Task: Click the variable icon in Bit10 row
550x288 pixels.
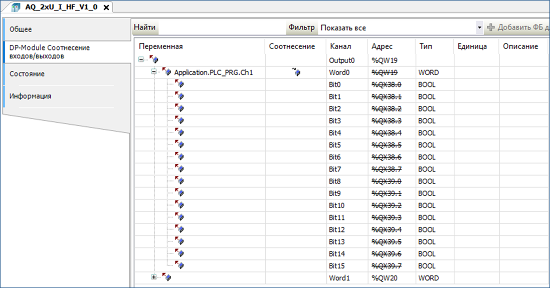Action: pos(179,205)
